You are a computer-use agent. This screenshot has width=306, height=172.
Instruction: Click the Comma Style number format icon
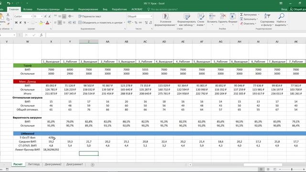pyautogui.click(x=140, y=22)
